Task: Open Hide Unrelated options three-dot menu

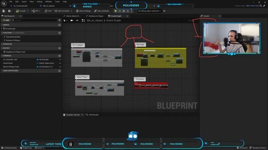Action: pyautogui.click(x=72, y=11)
